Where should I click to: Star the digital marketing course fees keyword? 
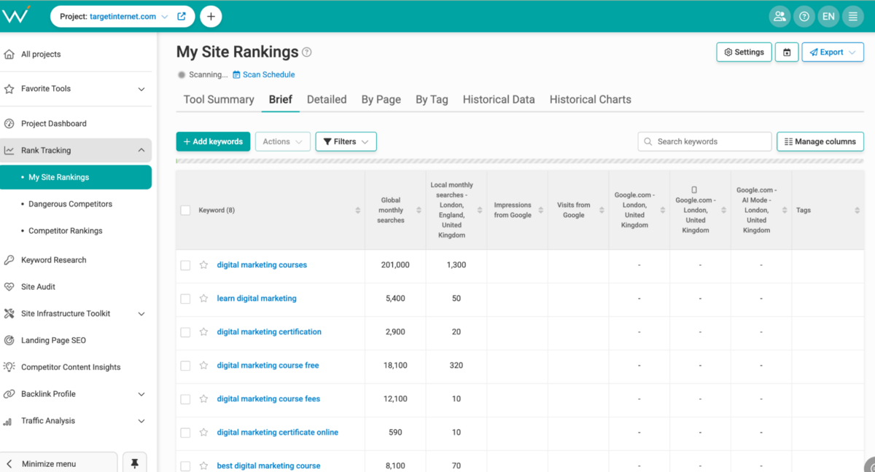[x=203, y=399]
